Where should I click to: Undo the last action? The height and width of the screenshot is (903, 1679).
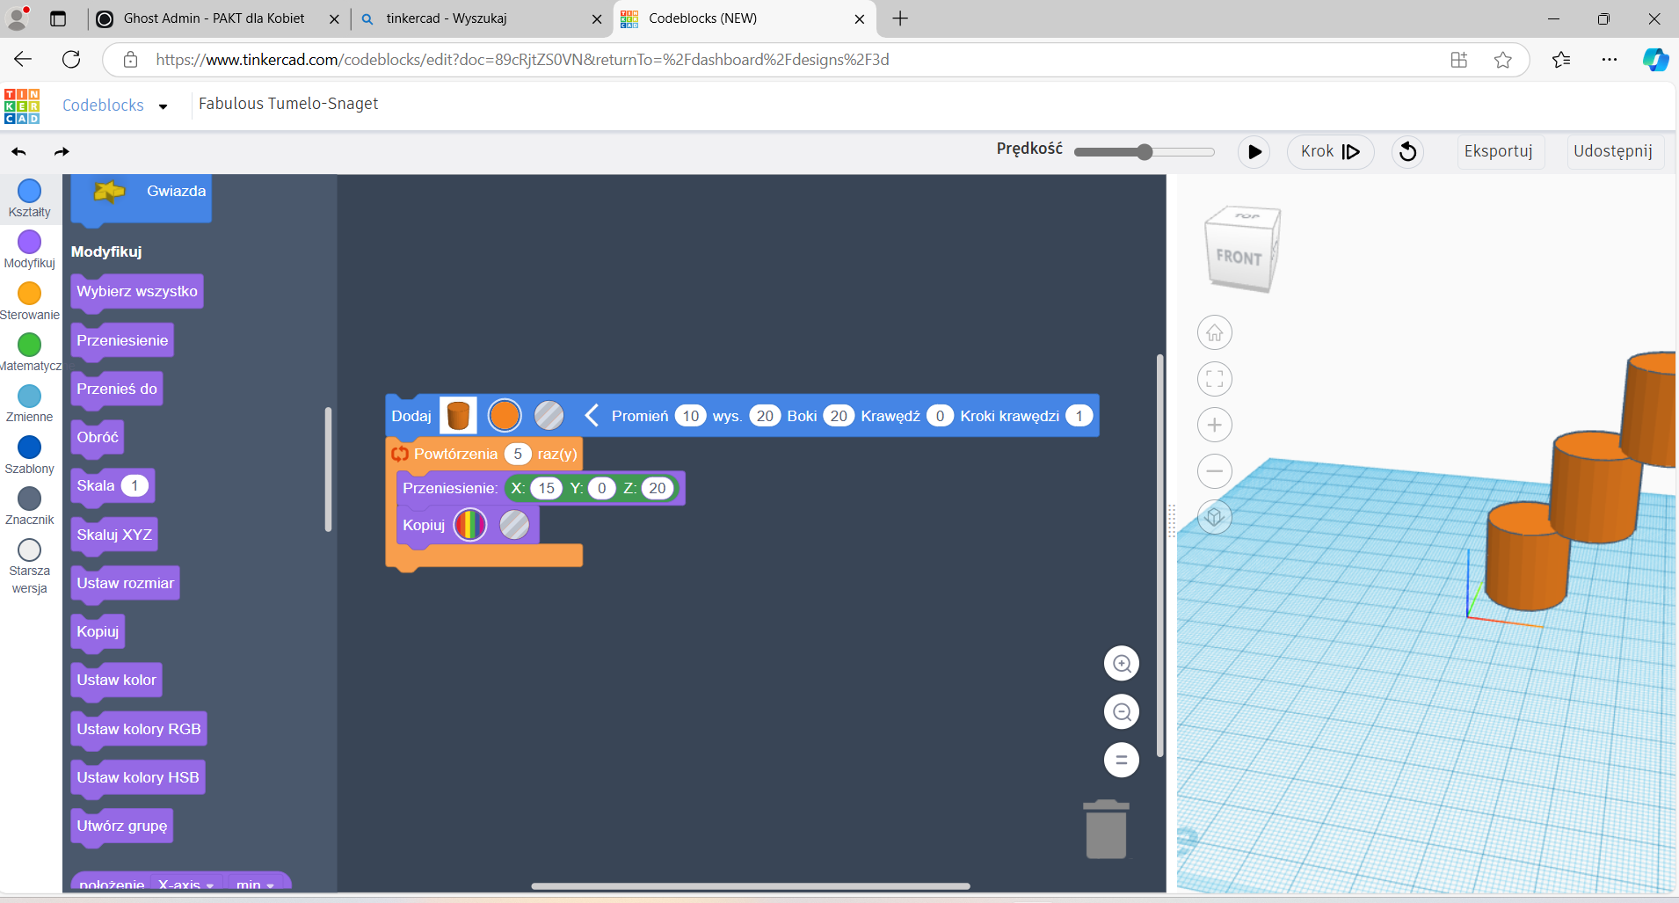coord(19,152)
